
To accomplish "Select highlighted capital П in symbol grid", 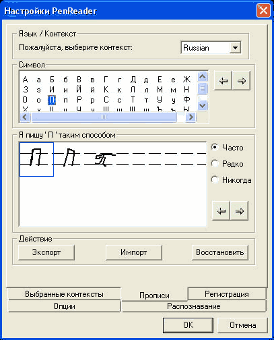I will coord(52,100).
